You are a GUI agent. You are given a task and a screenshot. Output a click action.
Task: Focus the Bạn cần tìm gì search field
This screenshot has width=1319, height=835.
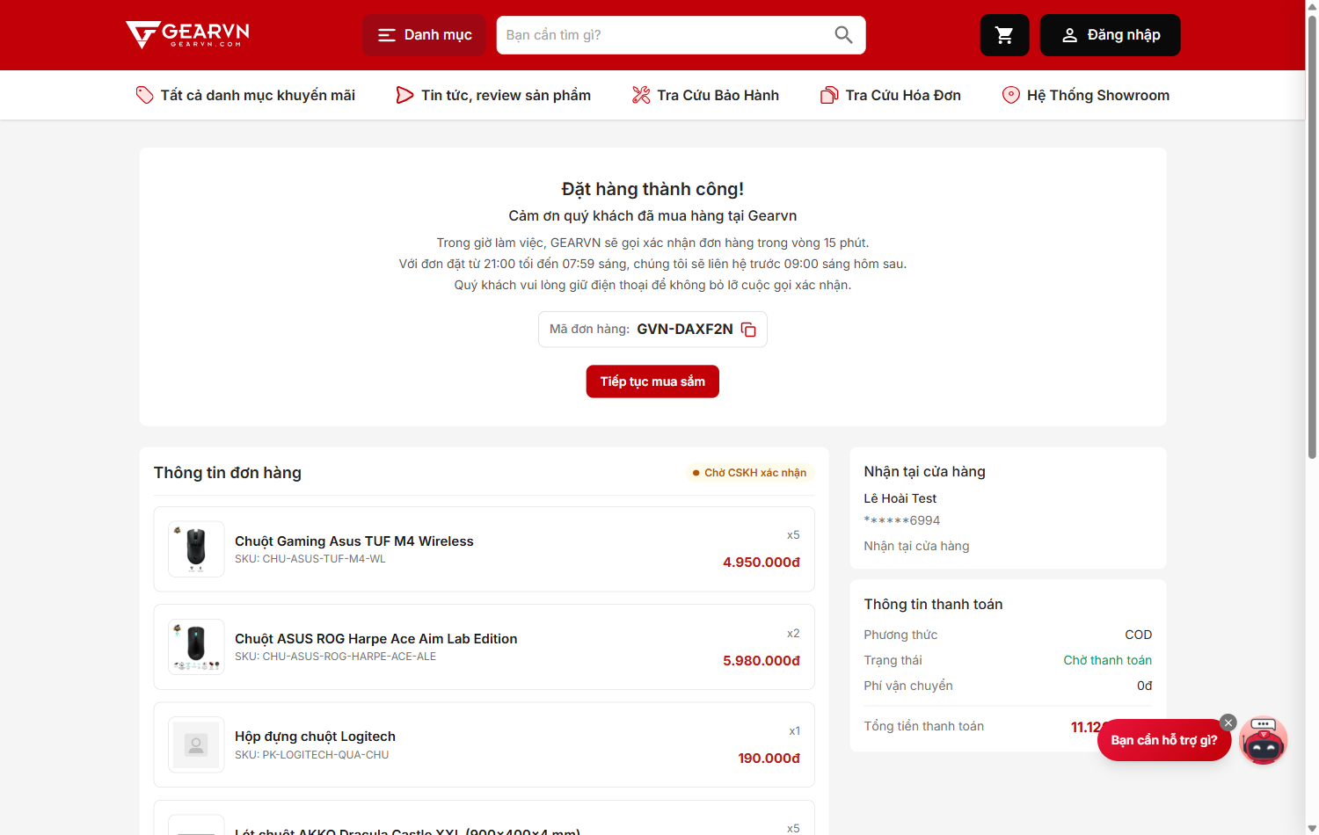664,35
